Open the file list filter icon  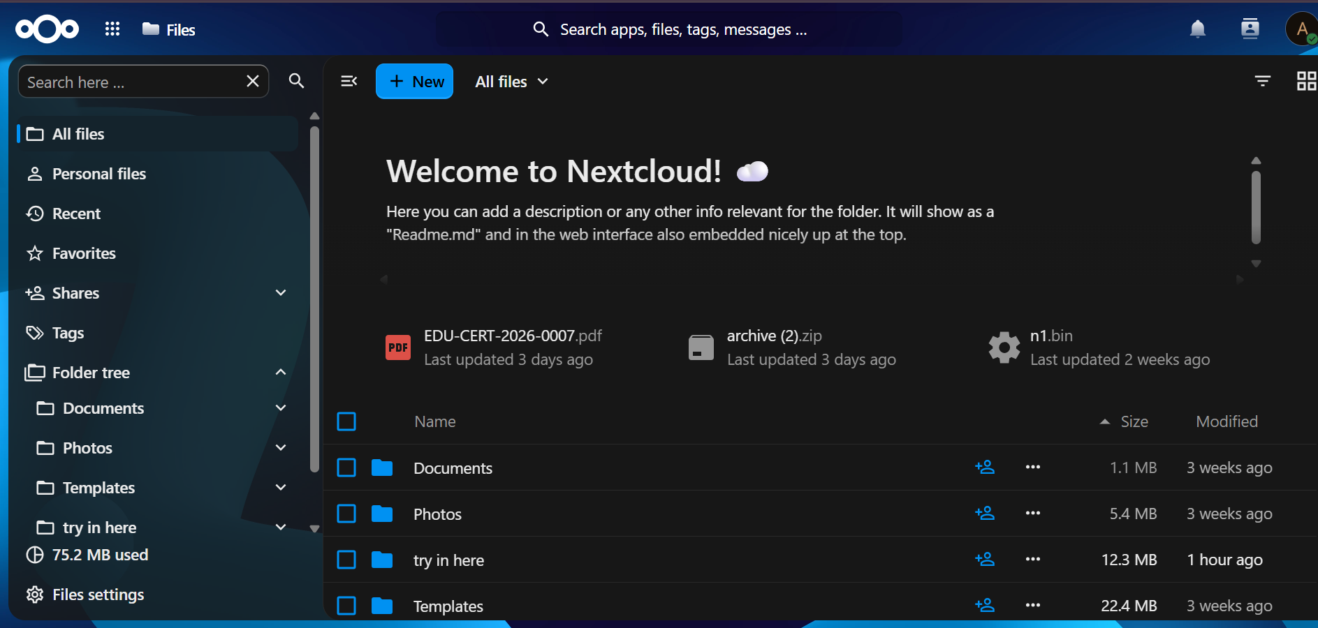1262,81
